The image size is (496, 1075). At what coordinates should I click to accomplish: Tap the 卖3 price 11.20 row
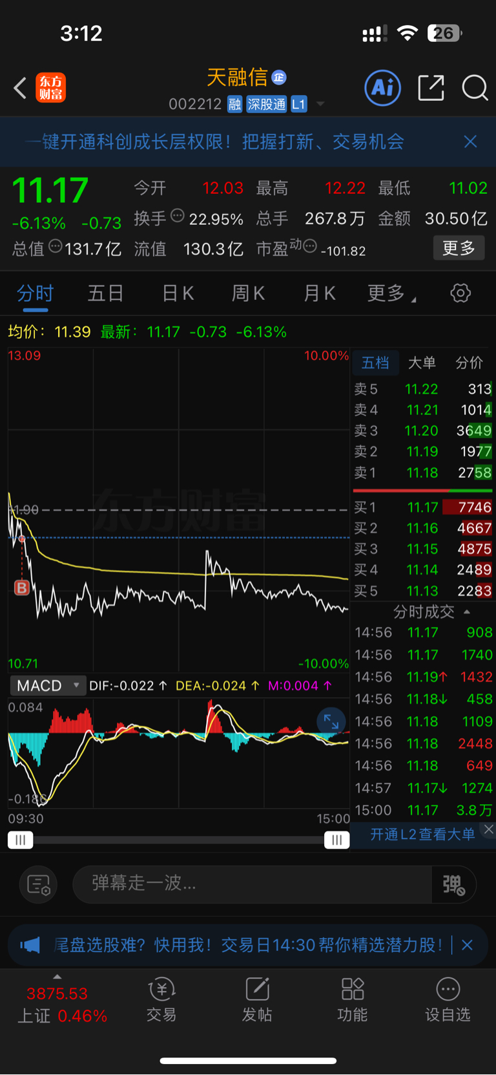(x=423, y=431)
